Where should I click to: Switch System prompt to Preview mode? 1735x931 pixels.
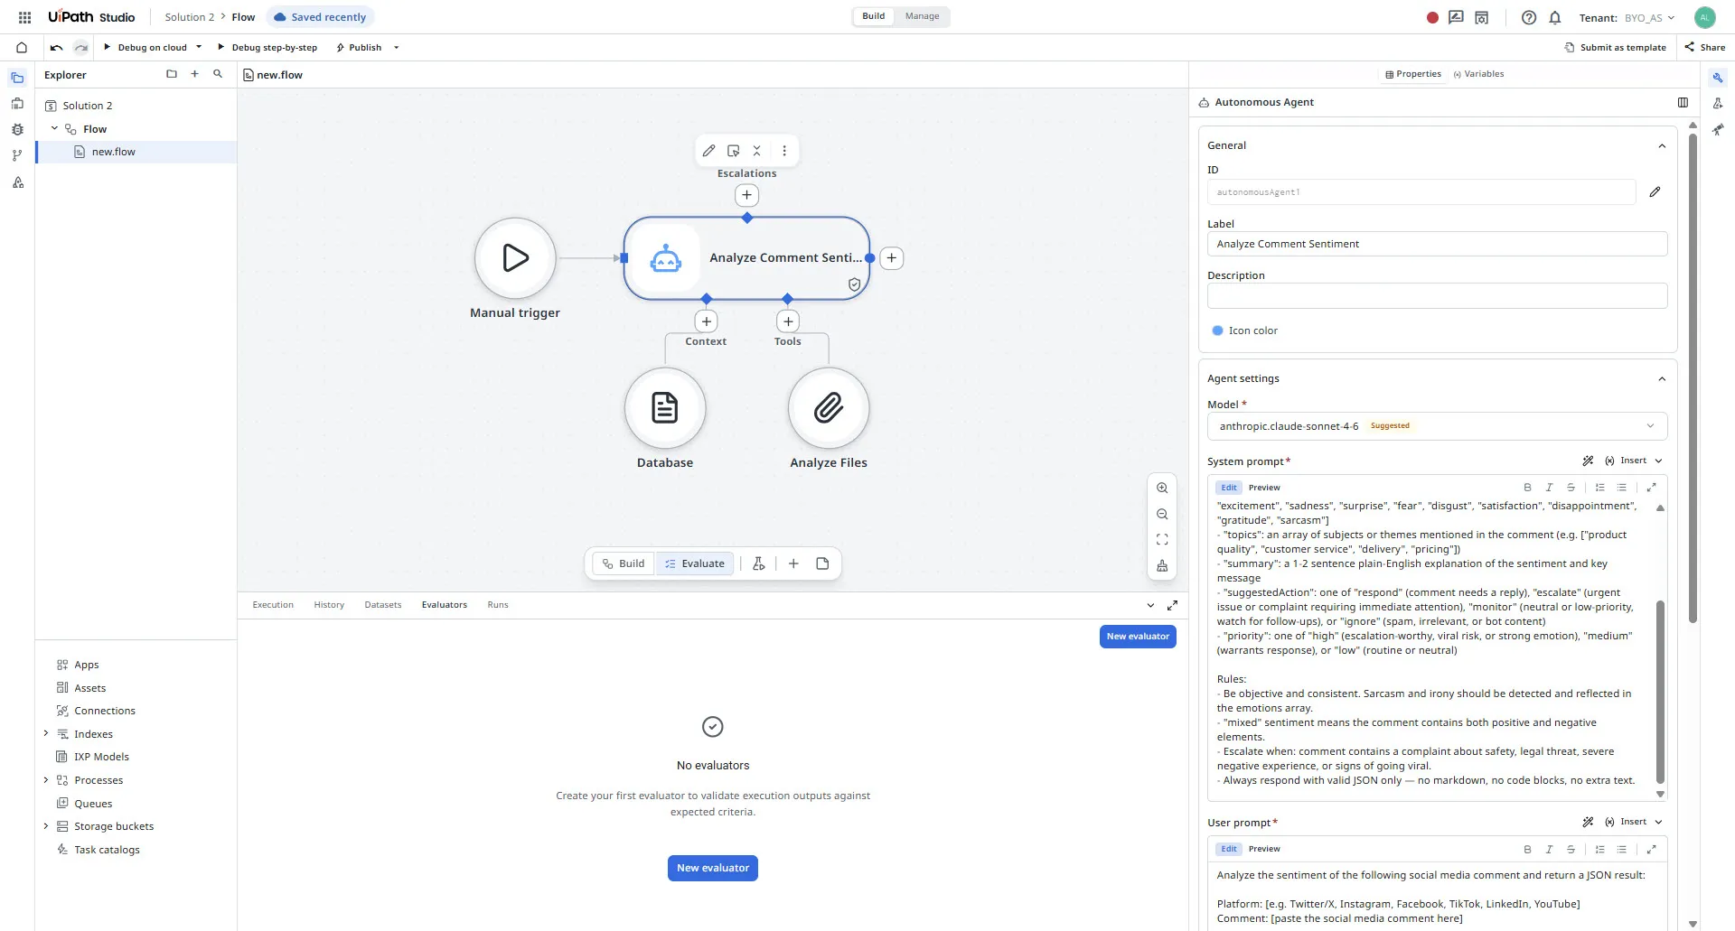tap(1264, 488)
